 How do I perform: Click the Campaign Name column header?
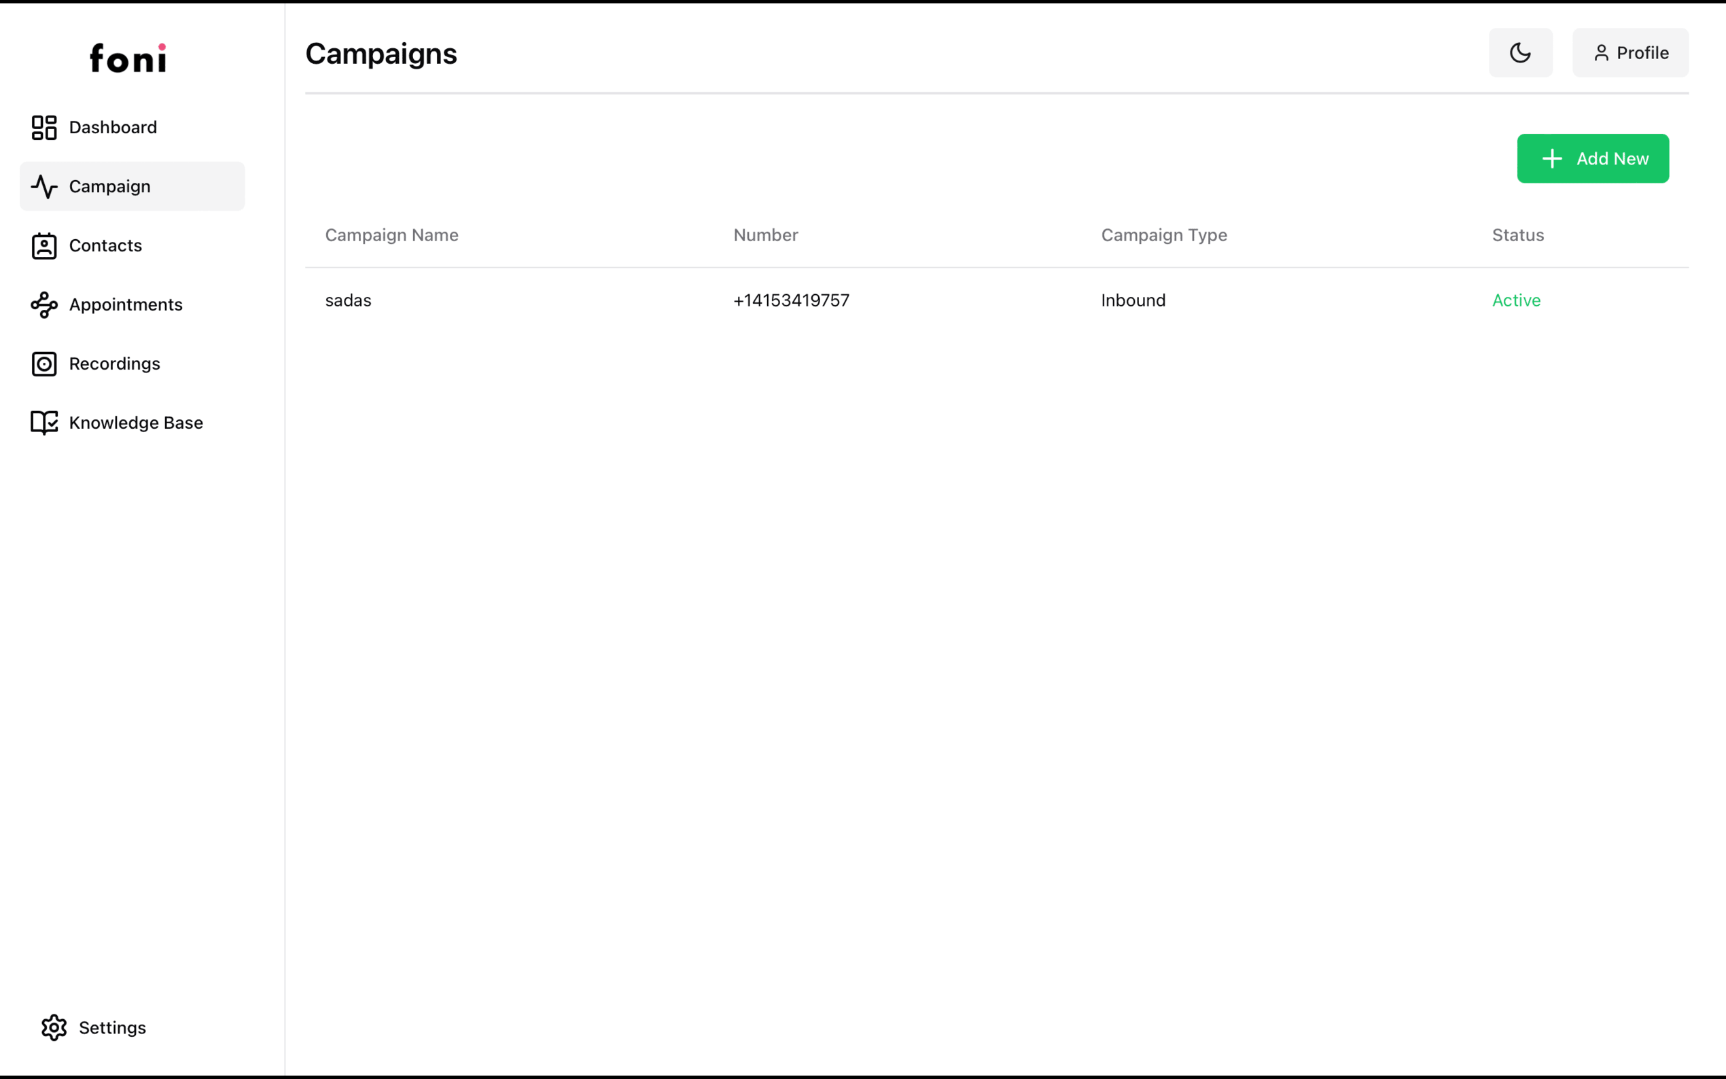point(391,236)
